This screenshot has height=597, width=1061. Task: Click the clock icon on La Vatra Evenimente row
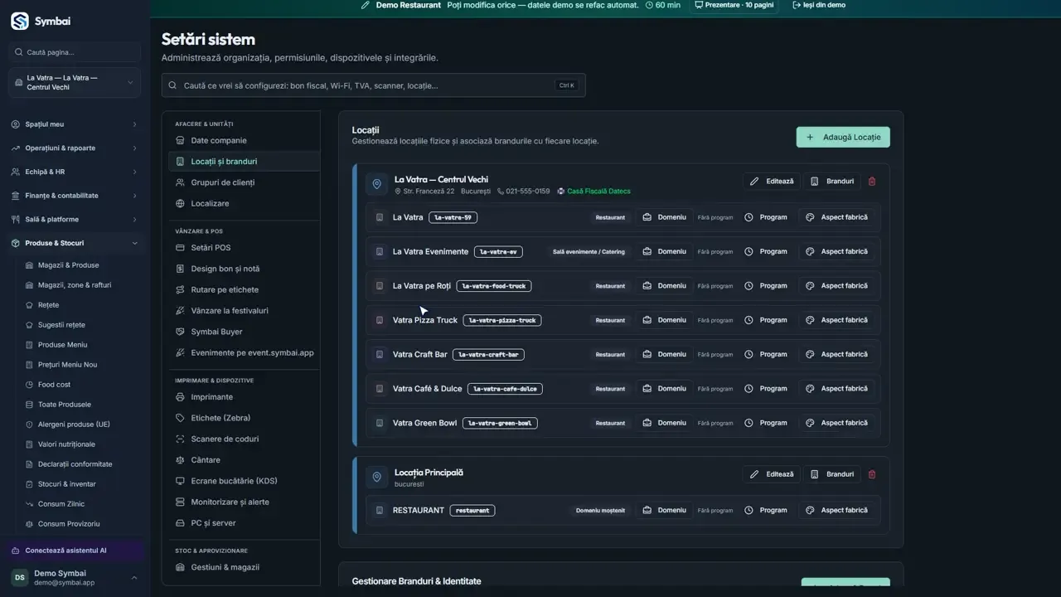pyautogui.click(x=749, y=252)
